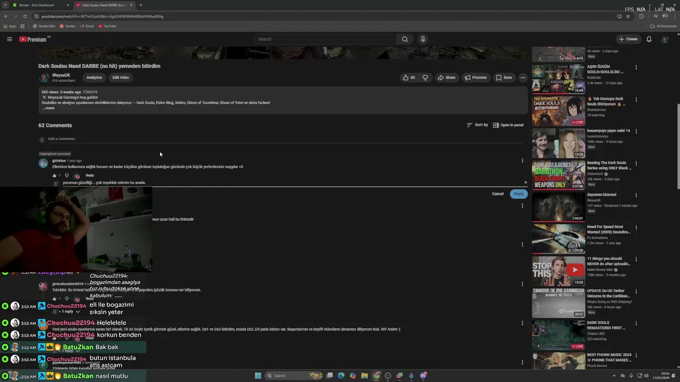Click the search magnifier button

pyautogui.click(x=405, y=39)
